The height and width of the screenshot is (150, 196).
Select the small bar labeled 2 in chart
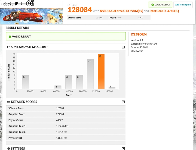pyautogui.click(x=58, y=87)
